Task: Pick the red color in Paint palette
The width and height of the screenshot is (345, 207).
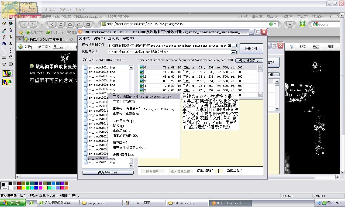Action: point(19,188)
